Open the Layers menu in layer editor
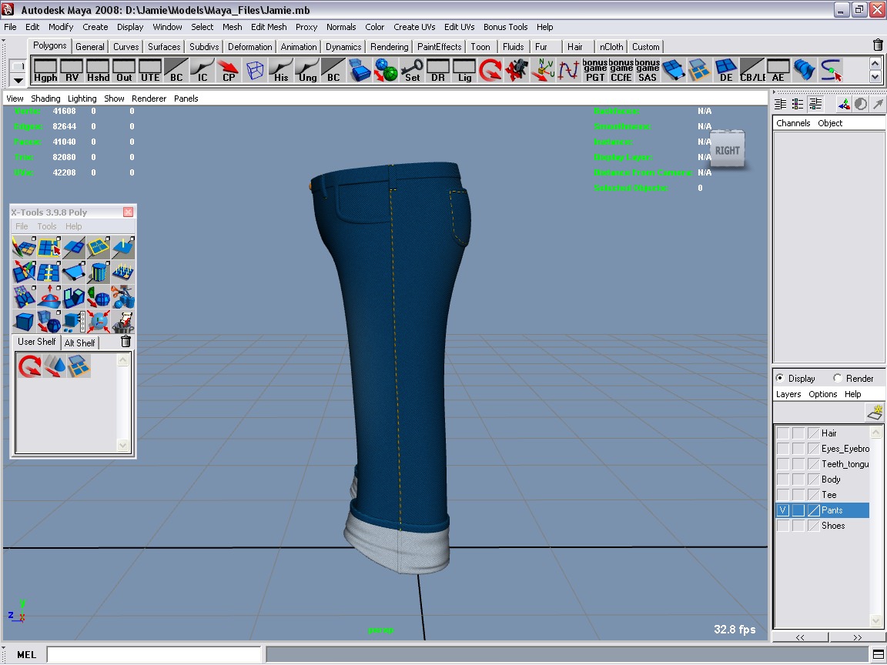Screen dimensions: 887x665 pyautogui.click(x=788, y=394)
